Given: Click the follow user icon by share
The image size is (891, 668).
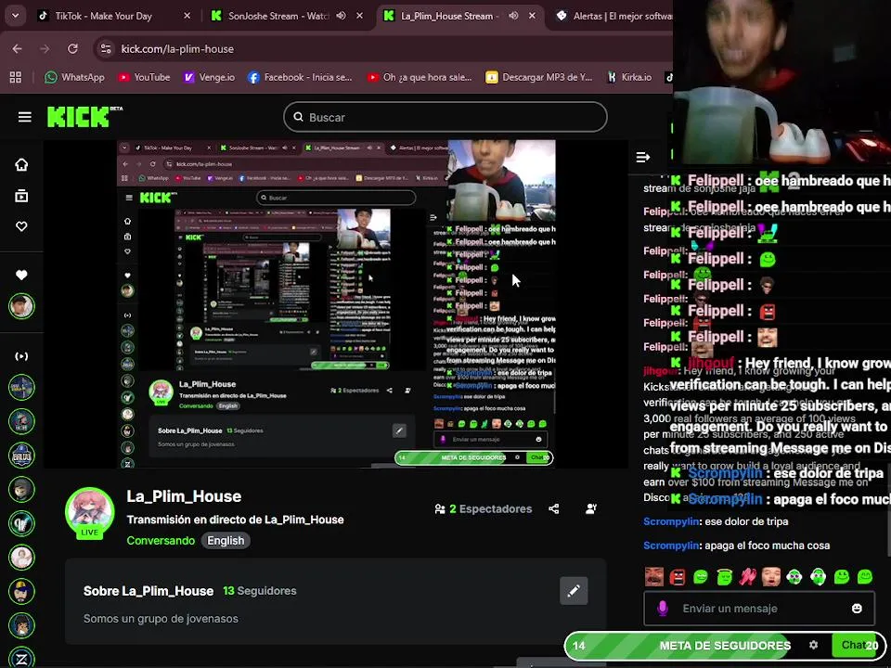Looking at the screenshot, I should tap(591, 508).
